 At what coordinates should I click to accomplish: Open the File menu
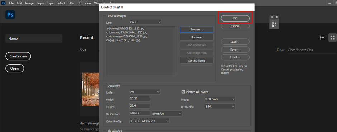(x=11, y=3)
